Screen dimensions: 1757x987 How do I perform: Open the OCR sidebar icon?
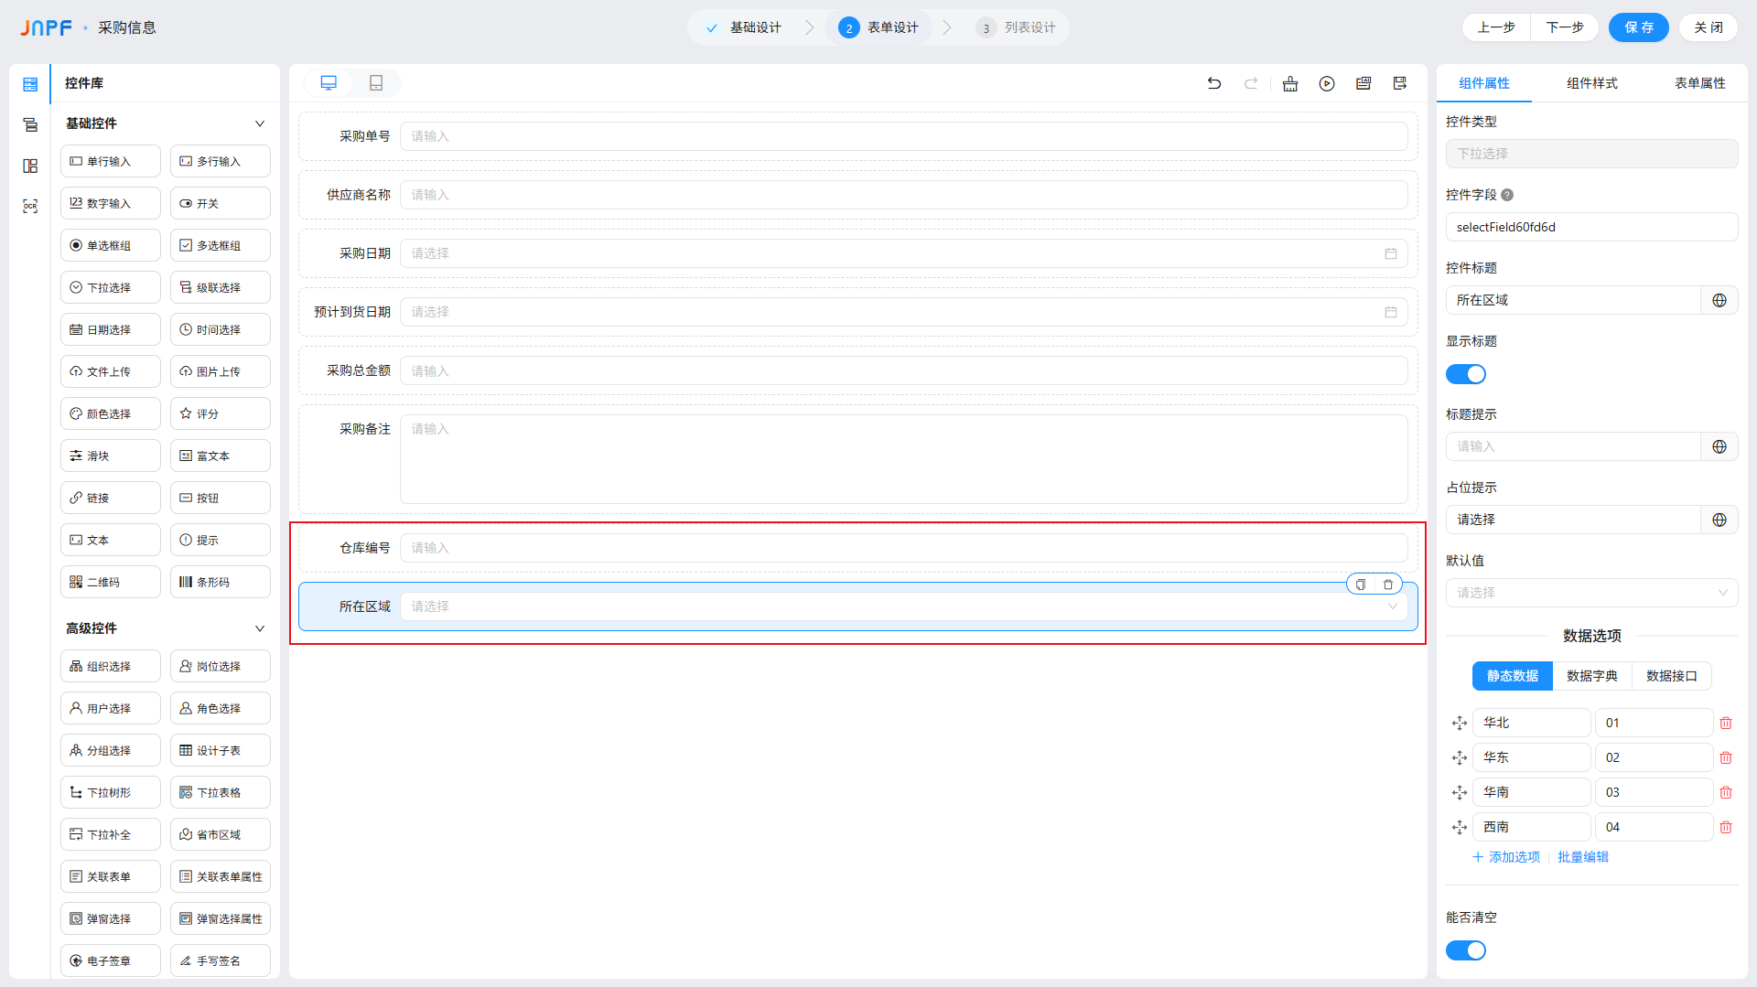(30, 207)
